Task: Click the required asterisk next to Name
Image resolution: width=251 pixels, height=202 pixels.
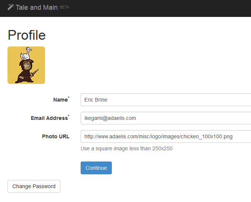Action: point(68,97)
